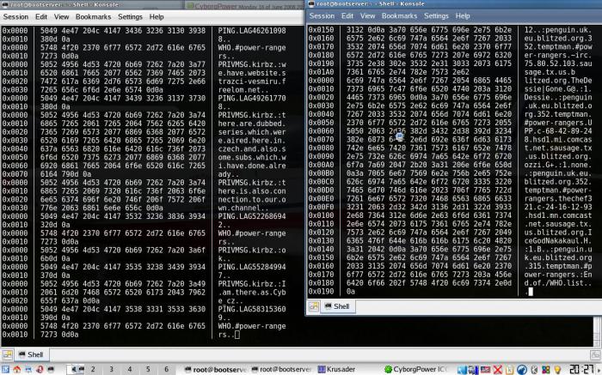Select Shell tab in right Konsole window
The image size is (602, 375).
coord(337,306)
